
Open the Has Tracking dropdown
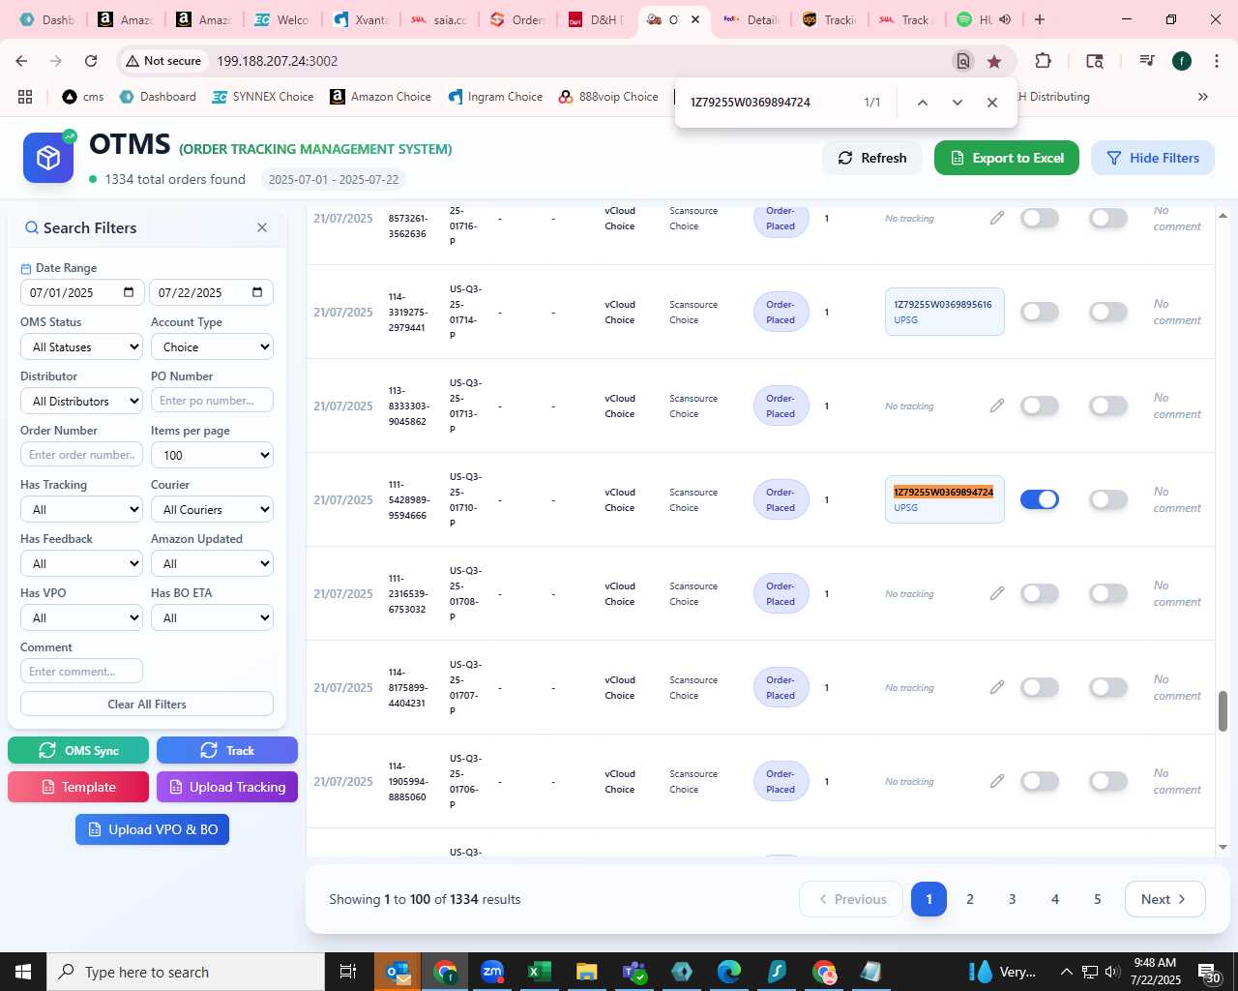pos(81,509)
